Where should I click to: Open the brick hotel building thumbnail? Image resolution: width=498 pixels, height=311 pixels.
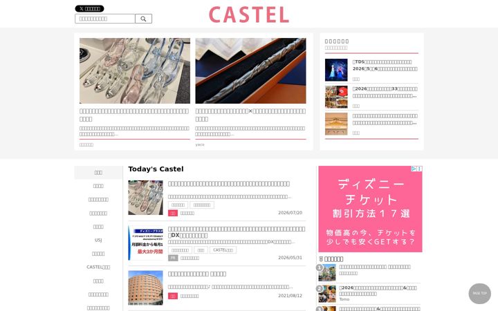click(x=145, y=288)
